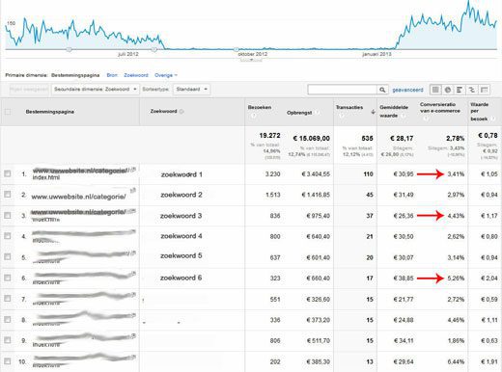Select Bestemmingspagina primary dimension

(x=75, y=75)
